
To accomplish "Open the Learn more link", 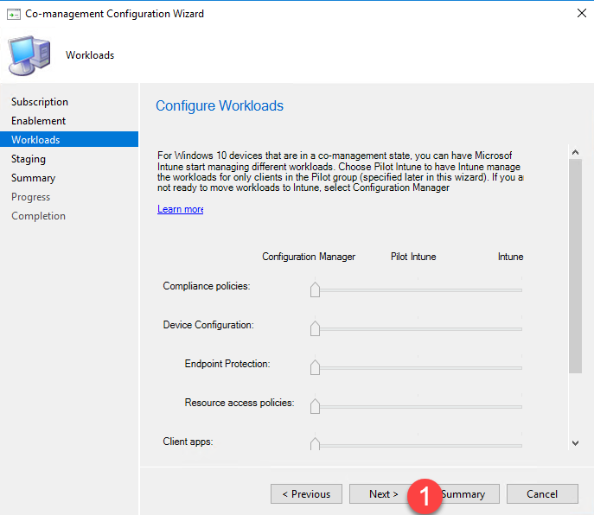I will point(180,209).
